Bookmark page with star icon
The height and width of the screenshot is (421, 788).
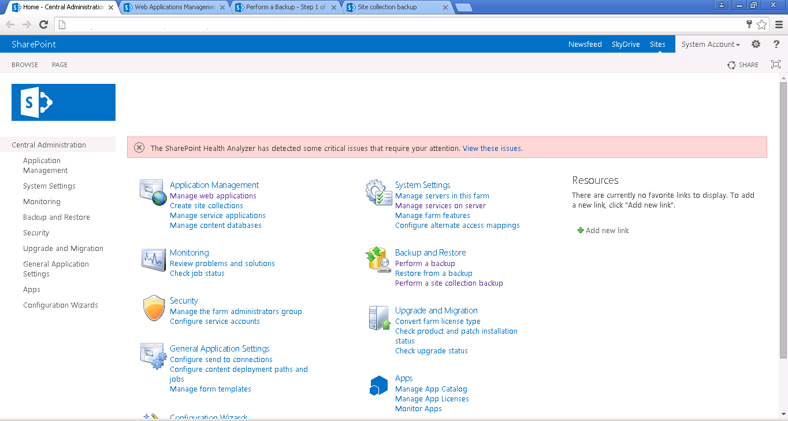[762, 24]
